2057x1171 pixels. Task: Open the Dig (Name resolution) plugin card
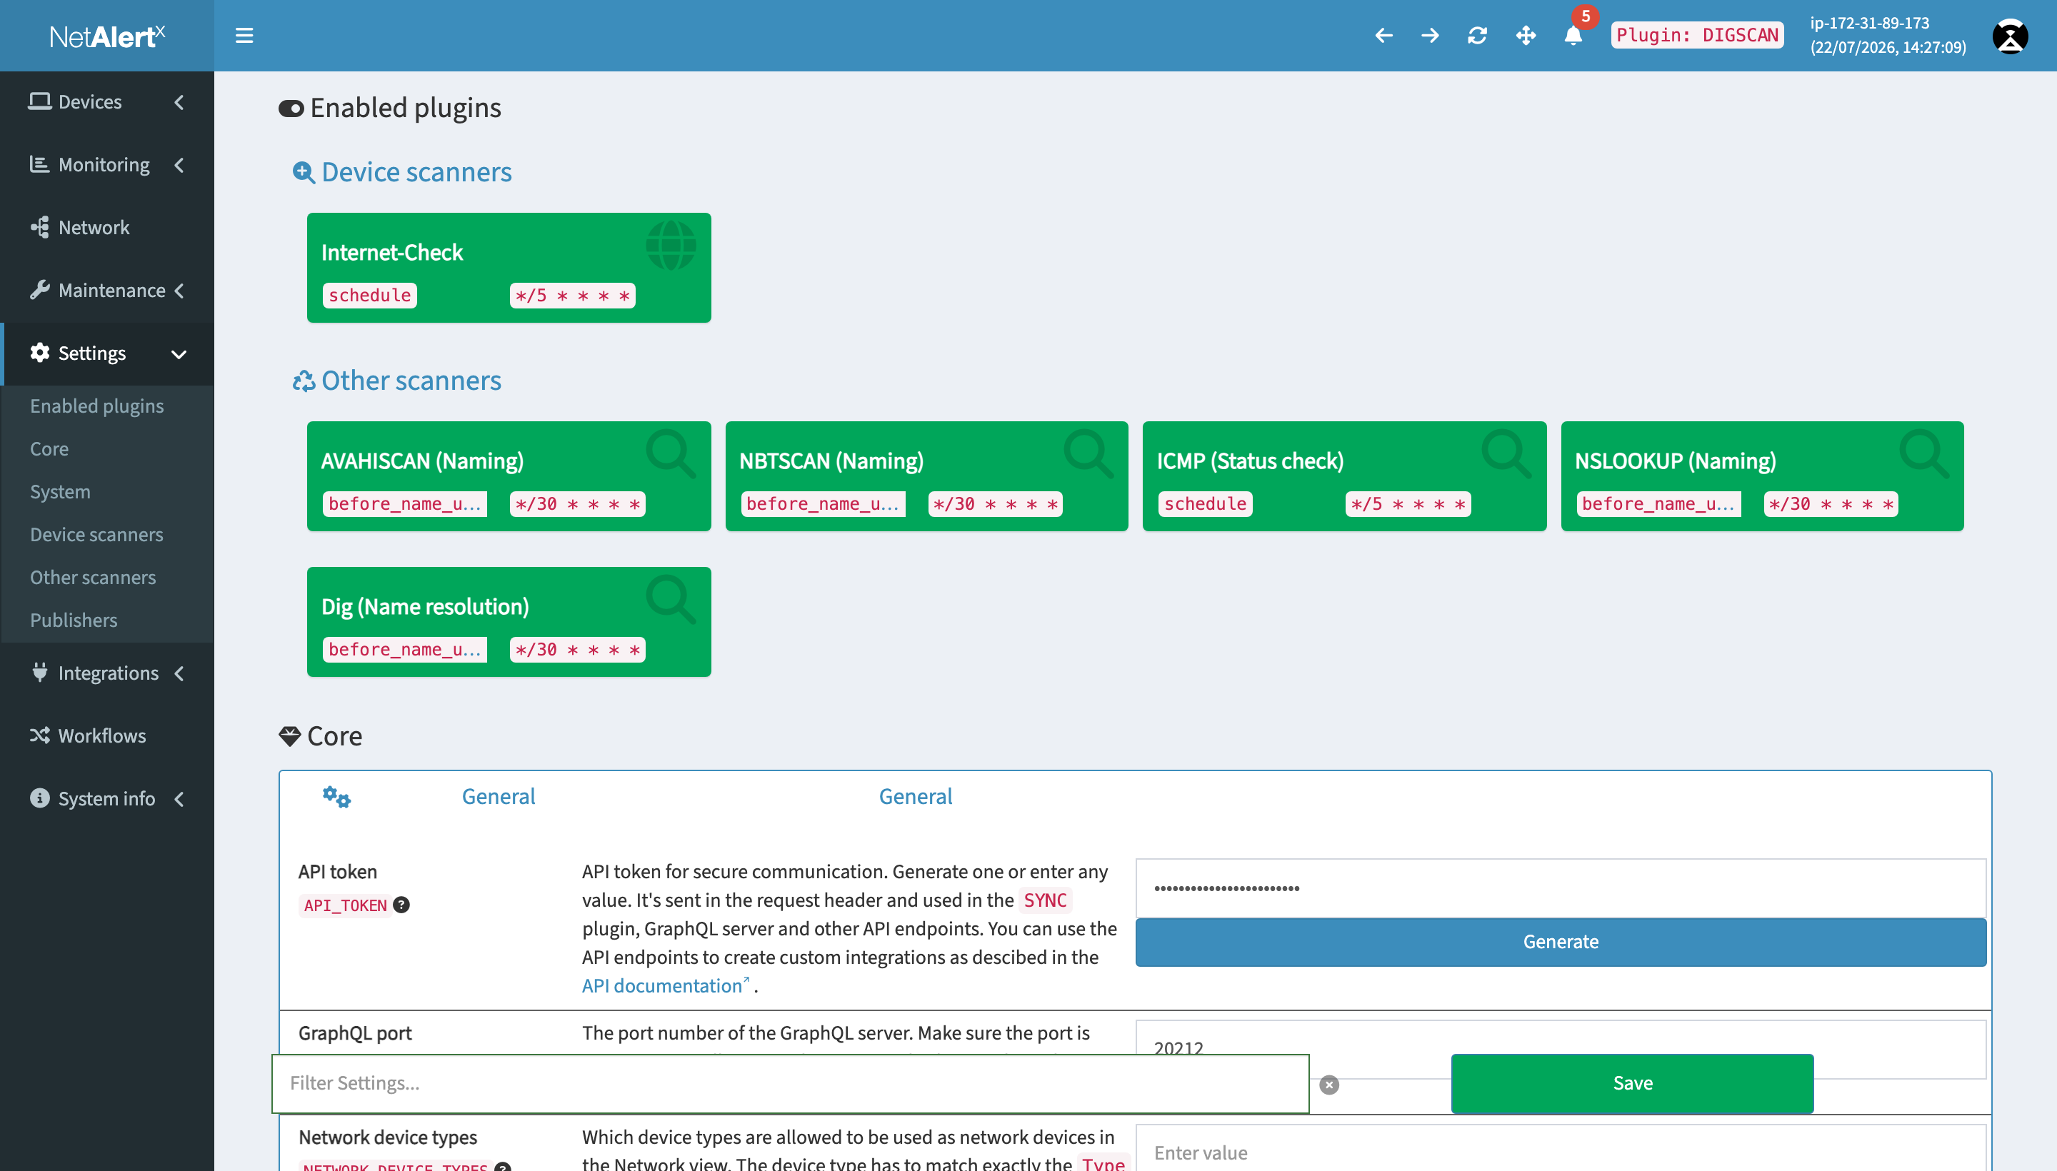[509, 622]
